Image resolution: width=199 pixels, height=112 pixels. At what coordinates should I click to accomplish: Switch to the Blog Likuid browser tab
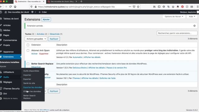point(62,2)
